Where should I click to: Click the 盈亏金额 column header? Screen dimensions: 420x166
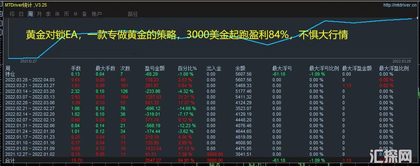coord(155,68)
